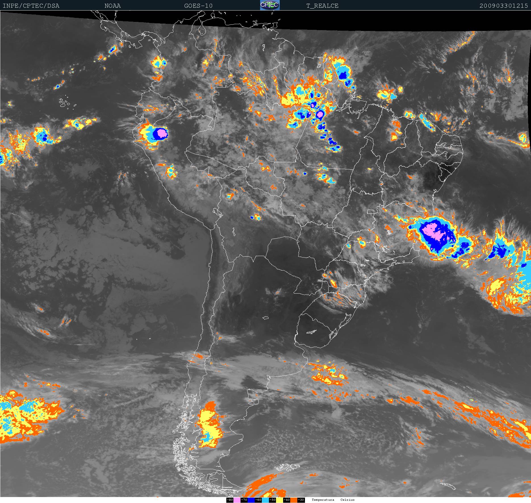Click the -50 label in the legend
This screenshot has height=503, width=531.
(272, 500)
